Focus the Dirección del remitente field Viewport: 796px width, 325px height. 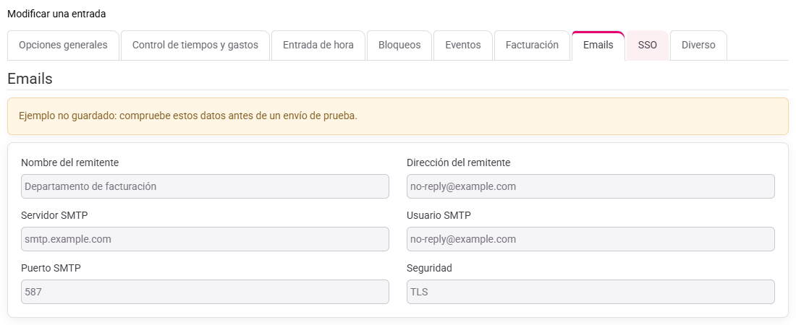[x=591, y=186]
